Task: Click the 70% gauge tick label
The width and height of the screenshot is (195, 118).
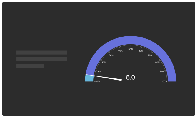Action: (x=150, y=55)
